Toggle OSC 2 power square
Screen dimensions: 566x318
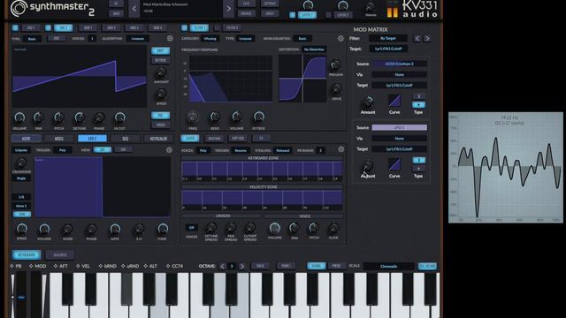point(48,27)
